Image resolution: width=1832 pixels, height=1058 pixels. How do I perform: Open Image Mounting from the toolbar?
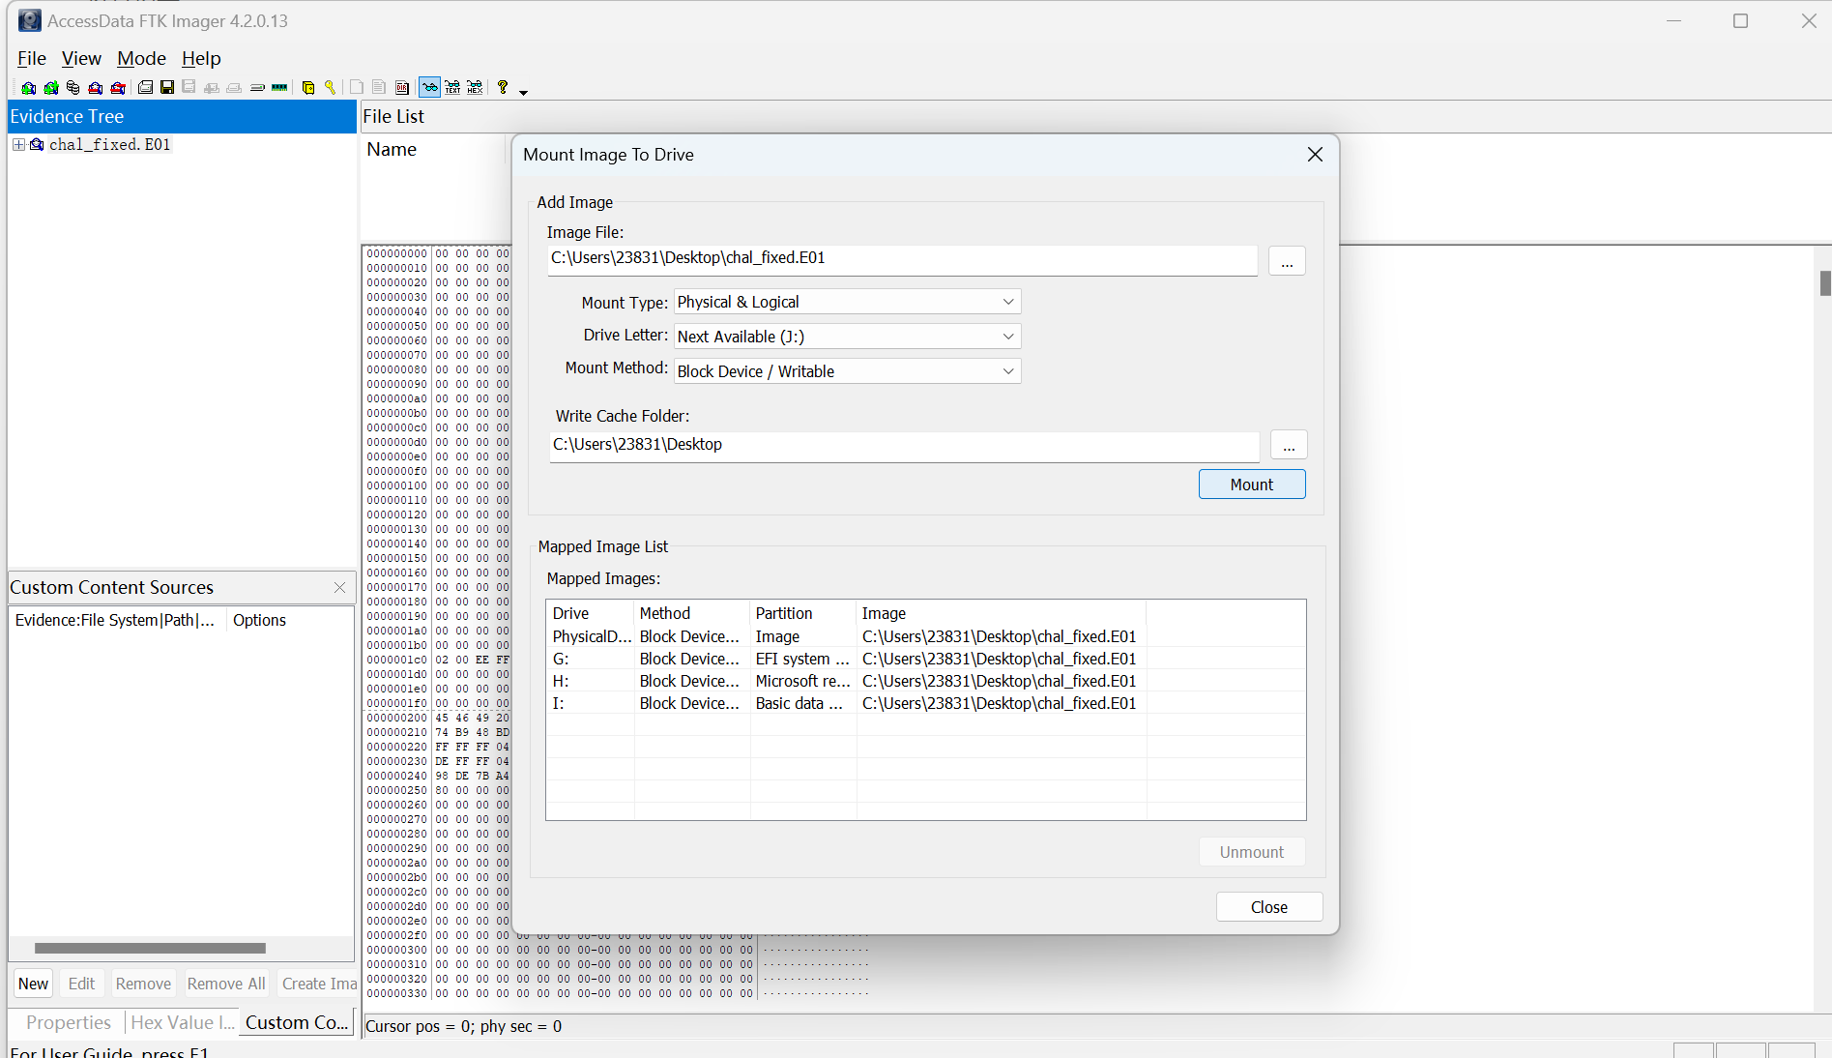(x=73, y=88)
